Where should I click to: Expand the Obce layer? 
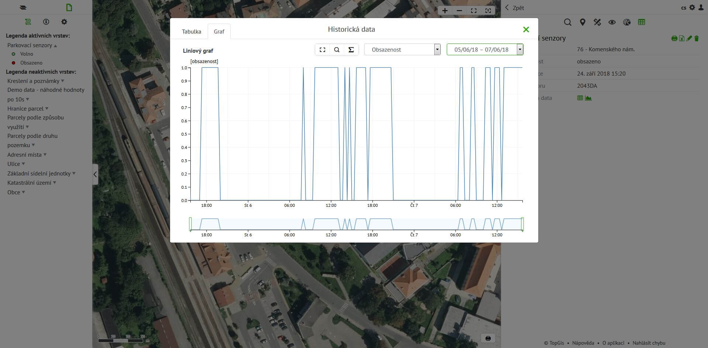point(23,192)
